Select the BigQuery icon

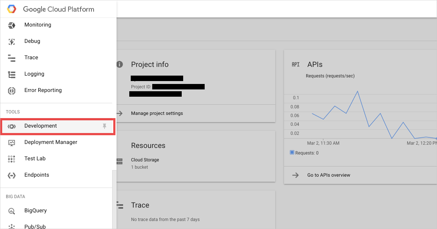click(12, 211)
